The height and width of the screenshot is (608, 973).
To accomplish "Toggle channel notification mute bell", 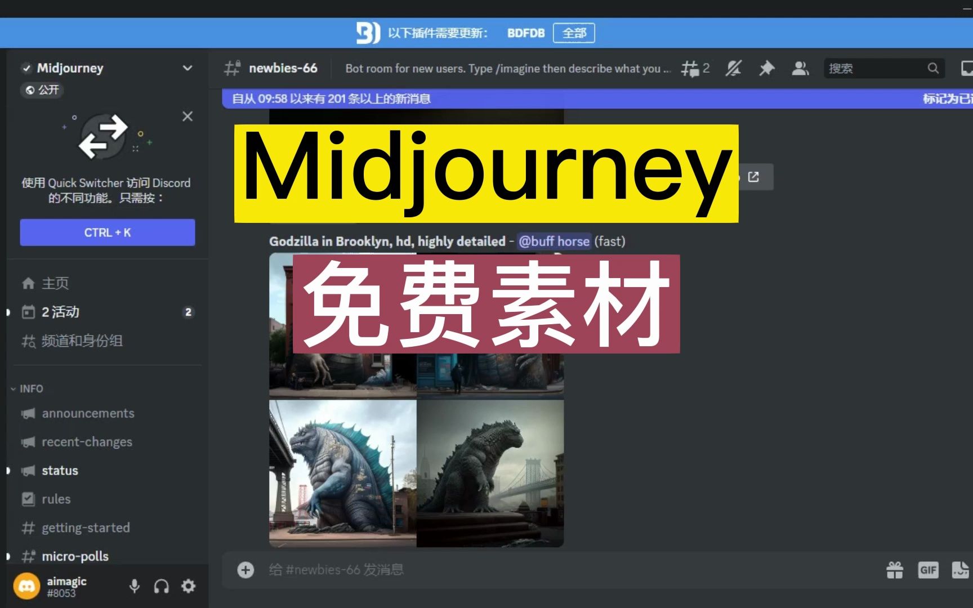I will [733, 68].
